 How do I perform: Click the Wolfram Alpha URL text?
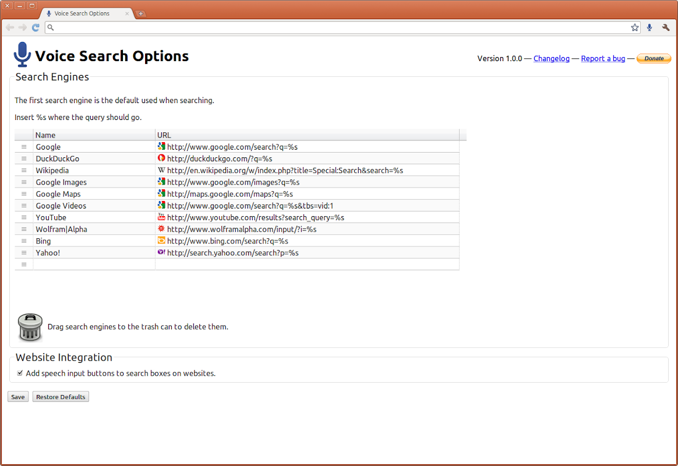(x=242, y=229)
